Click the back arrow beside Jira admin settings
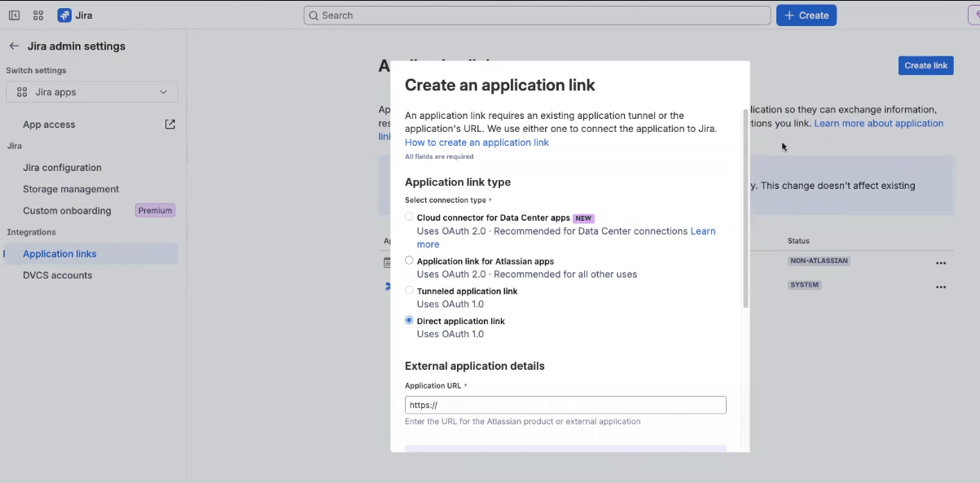980x483 pixels. click(14, 46)
